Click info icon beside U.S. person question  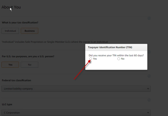click(149, 52)
